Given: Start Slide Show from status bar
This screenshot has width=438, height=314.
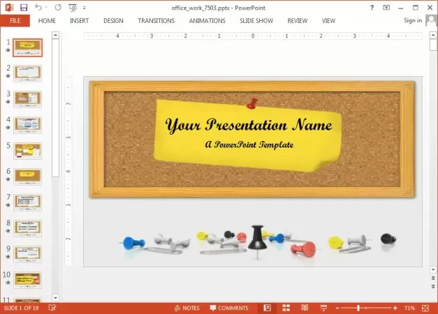Looking at the screenshot, I should coord(323,308).
